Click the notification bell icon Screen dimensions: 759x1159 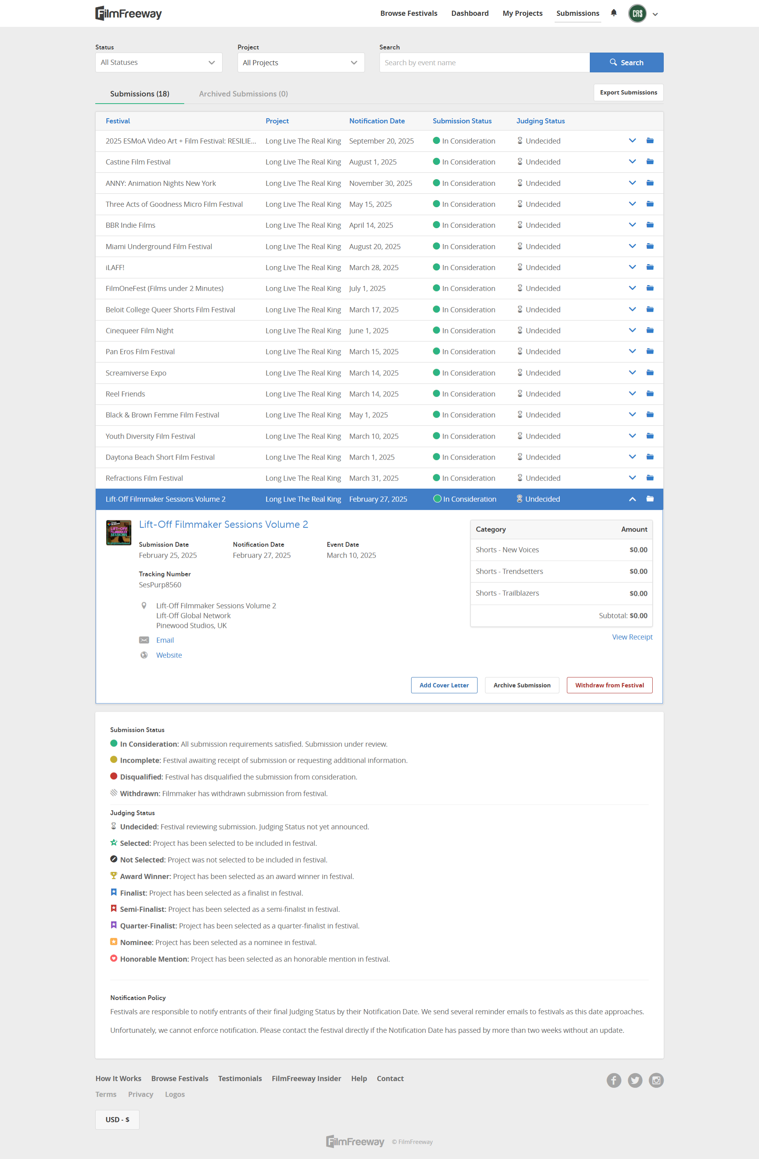(x=614, y=13)
